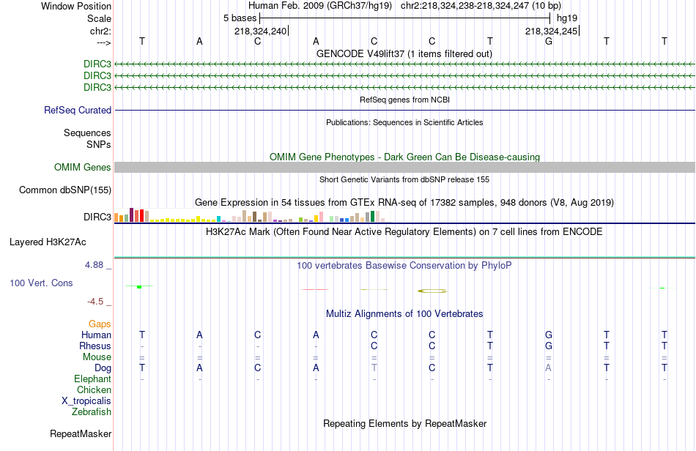Open the Common dbSNP(155) track label
696x451 pixels.
65,190
